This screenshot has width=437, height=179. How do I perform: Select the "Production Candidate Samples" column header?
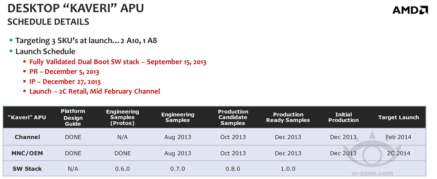233,117
